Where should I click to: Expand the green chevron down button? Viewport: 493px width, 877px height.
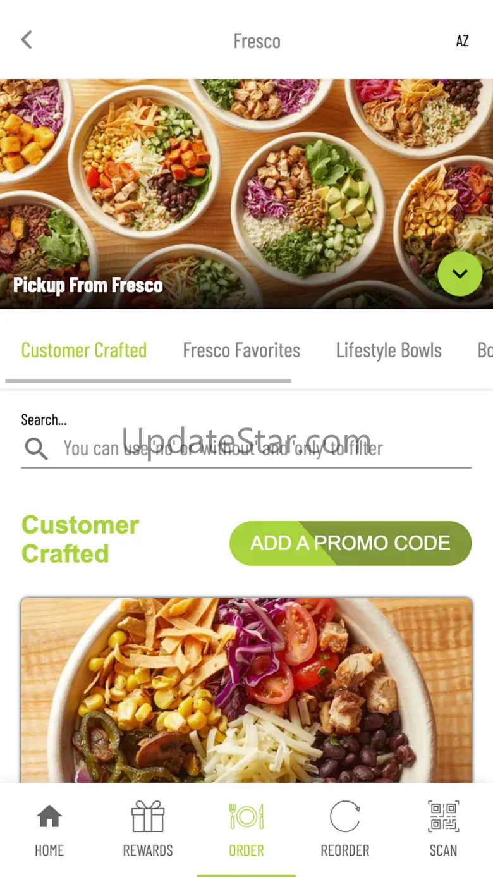tap(460, 274)
